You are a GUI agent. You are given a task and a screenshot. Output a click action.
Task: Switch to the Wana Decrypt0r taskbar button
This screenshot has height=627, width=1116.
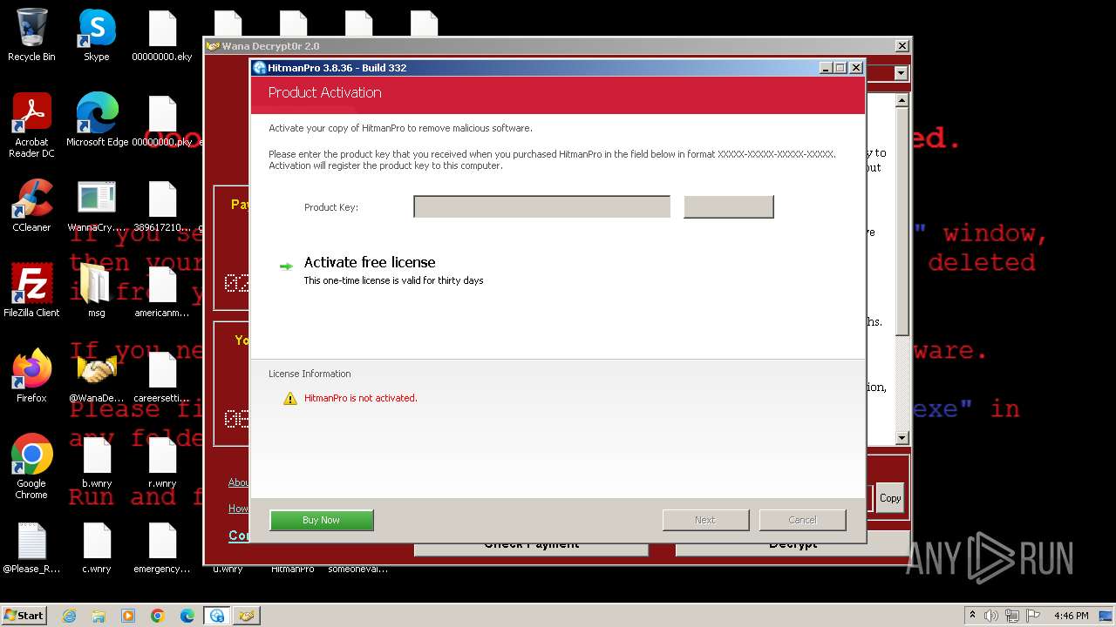tap(247, 616)
